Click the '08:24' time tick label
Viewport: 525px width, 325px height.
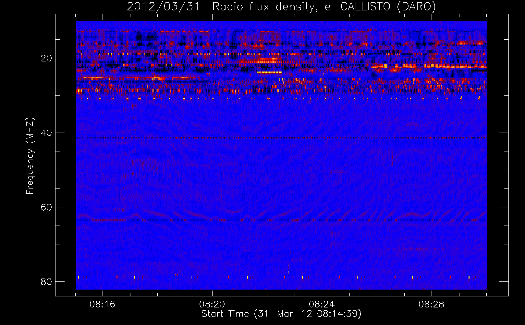click(x=322, y=305)
